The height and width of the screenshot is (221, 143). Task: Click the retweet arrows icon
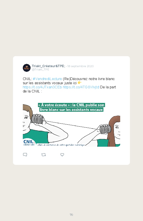(43, 155)
